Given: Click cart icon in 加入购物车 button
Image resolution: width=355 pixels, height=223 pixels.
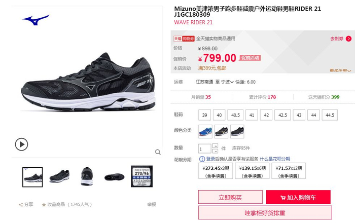Looking at the screenshot, I should pos(283,198).
